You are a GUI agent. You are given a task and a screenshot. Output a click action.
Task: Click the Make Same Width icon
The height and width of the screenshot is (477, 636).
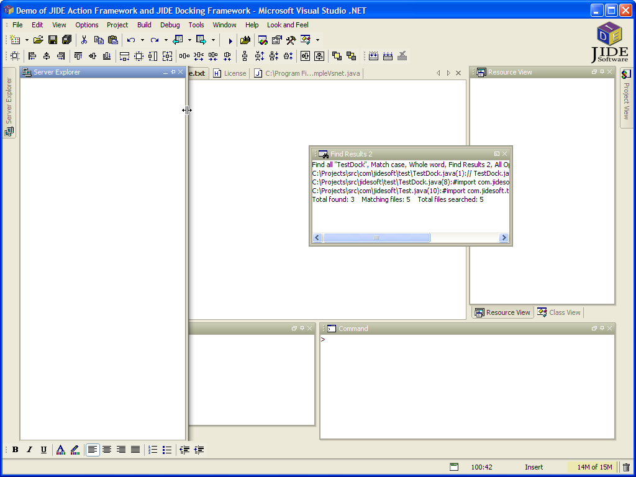(x=124, y=56)
